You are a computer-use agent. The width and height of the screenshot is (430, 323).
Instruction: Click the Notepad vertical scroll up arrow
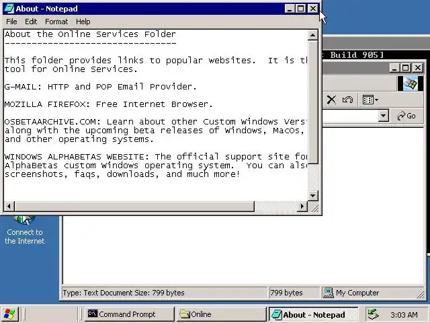pyautogui.click(x=313, y=35)
